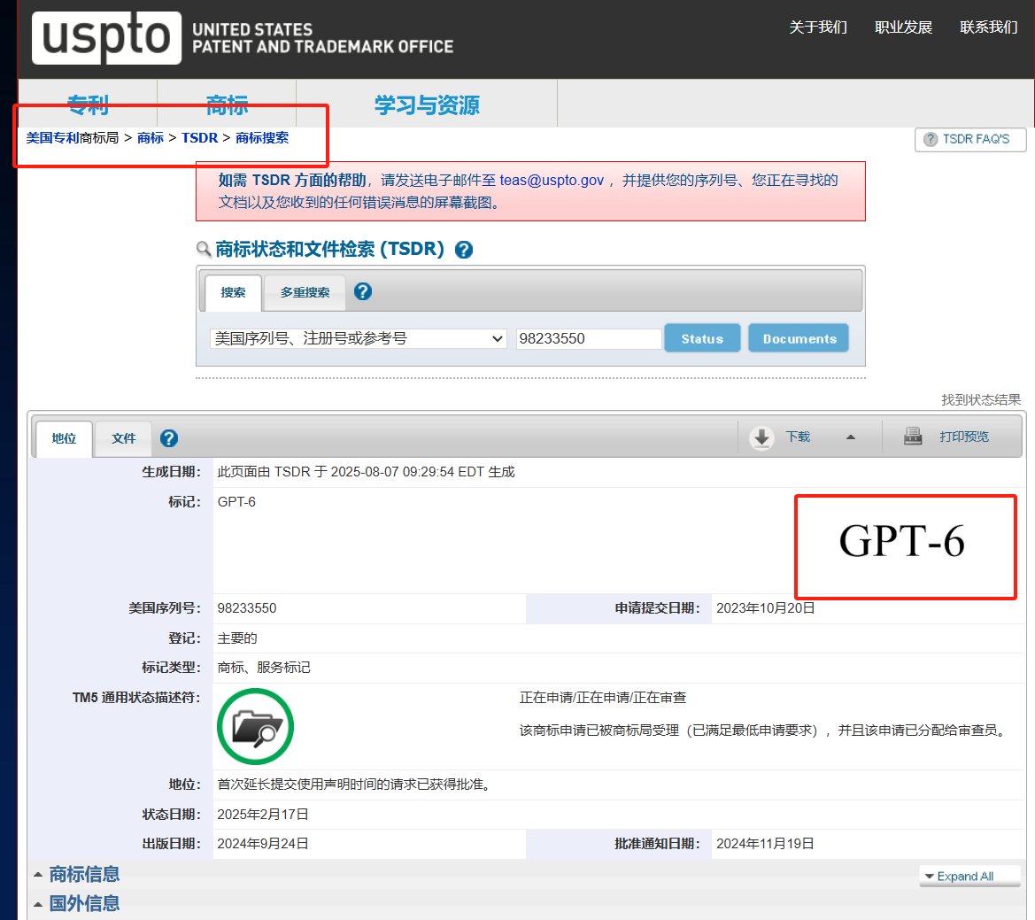Click the 2023年10月20日 filing date value
Image resolution: width=1035 pixels, height=920 pixels.
(766, 607)
